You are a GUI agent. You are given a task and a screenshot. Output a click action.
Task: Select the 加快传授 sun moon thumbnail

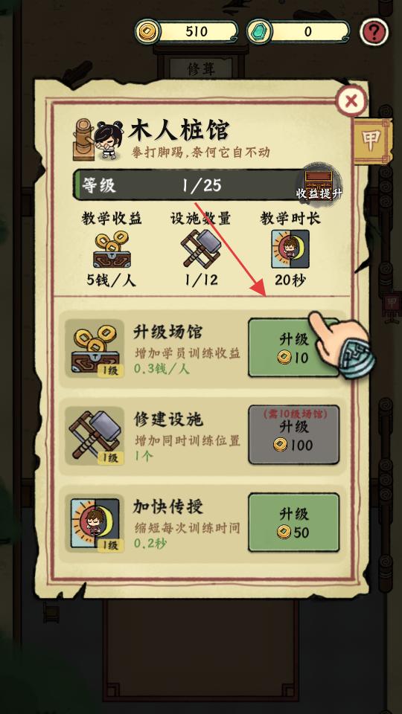coord(95,523)
